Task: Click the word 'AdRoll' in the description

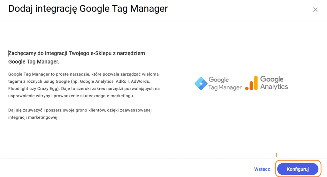Action: click(122, 81)
